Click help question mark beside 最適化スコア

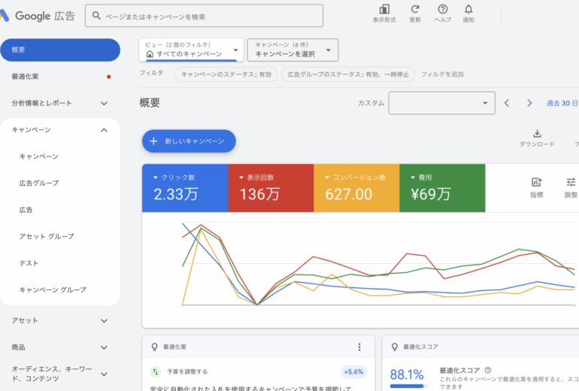[488, 370]
